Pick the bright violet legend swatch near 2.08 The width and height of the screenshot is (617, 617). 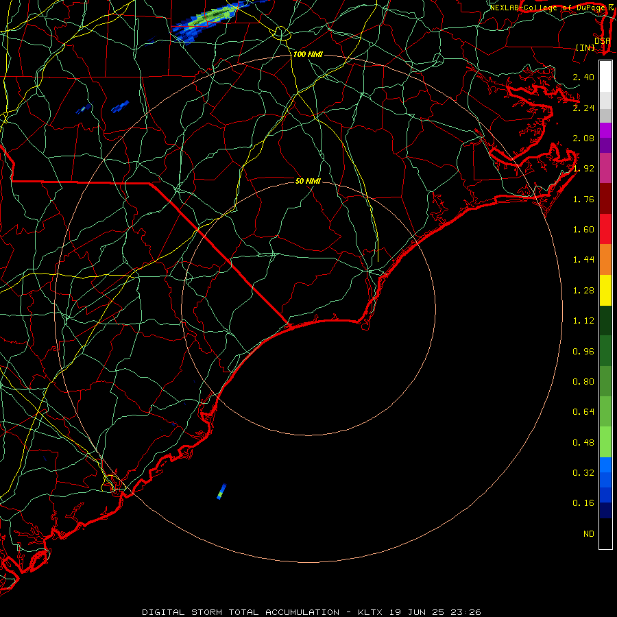click(x=605, y=130)
